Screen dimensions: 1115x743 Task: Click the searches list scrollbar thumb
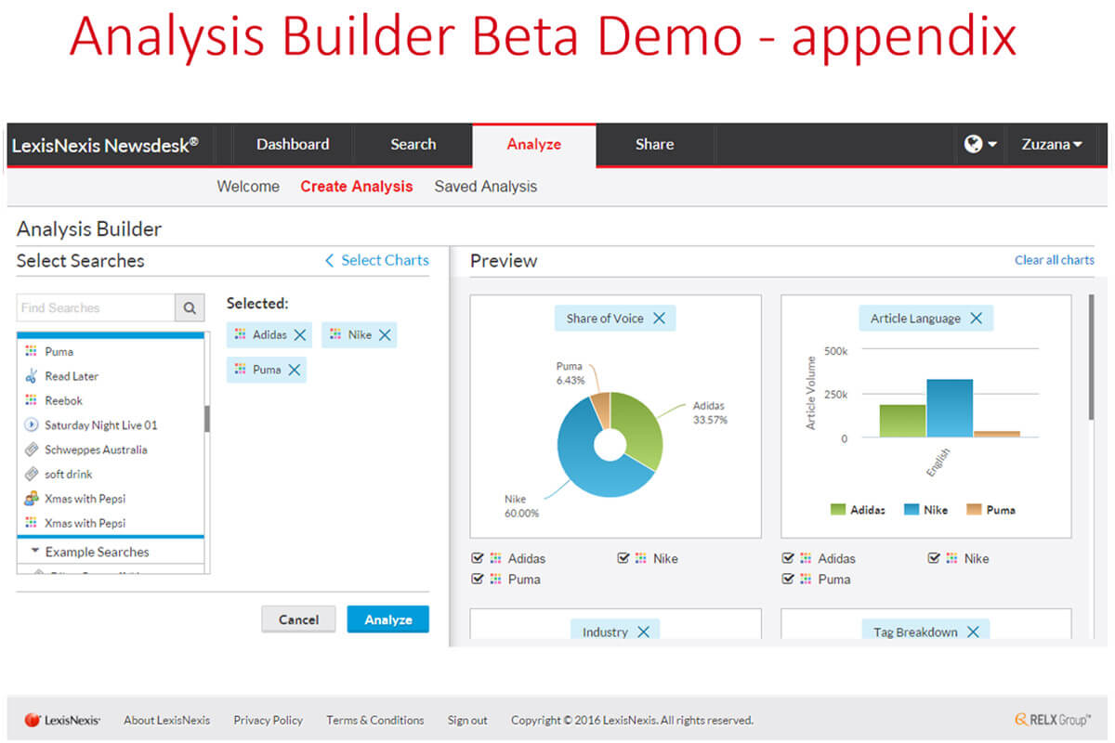point(207,418)
